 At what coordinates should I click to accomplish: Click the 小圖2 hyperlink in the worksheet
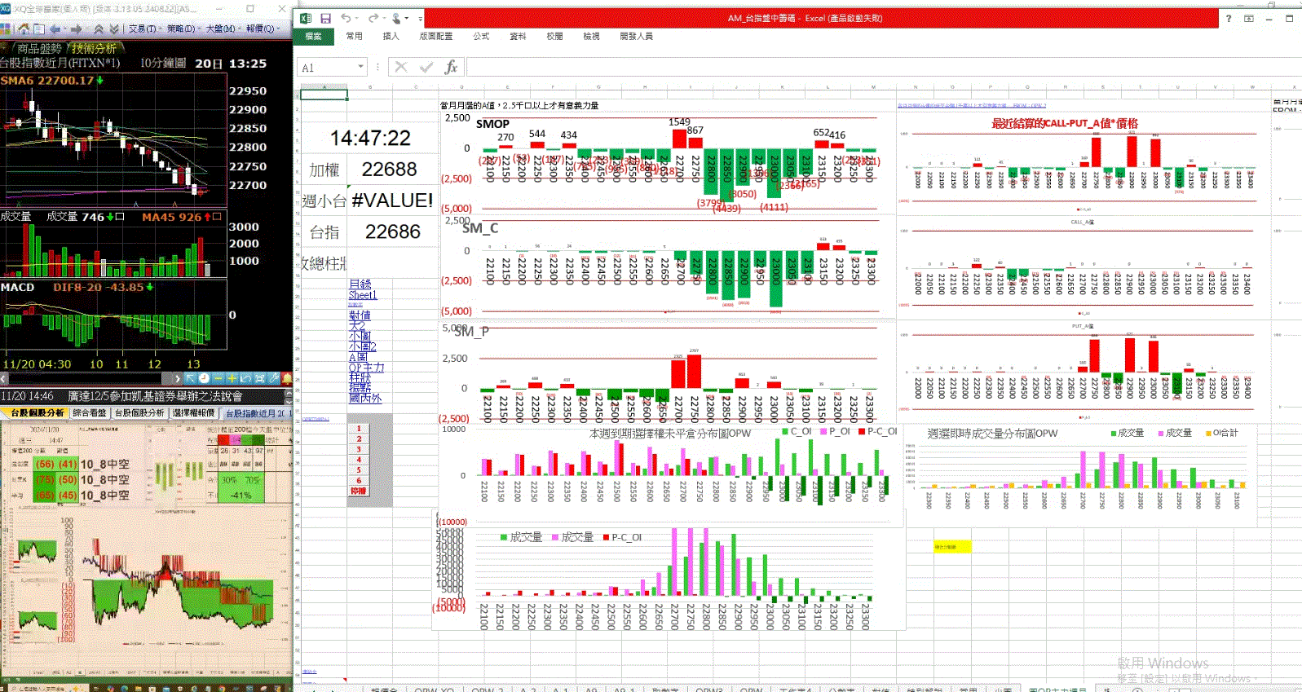coord(363,346)
